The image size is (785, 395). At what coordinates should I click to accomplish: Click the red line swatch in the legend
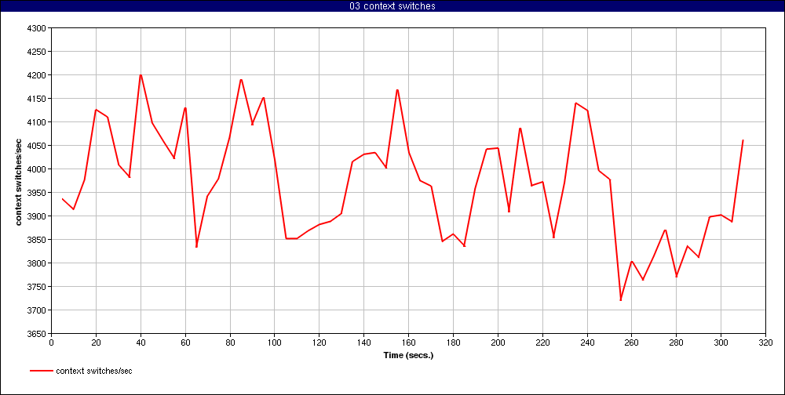point(41,371)
